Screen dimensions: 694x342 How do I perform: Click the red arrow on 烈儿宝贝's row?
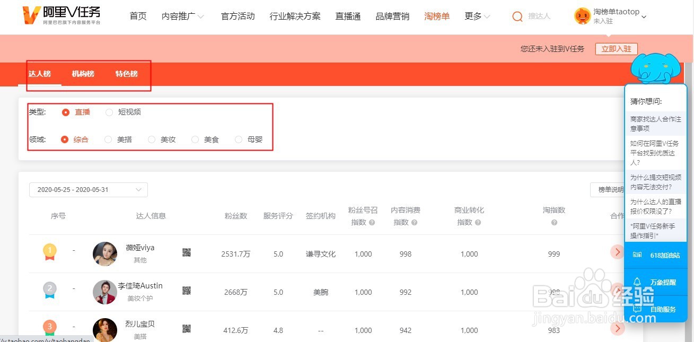point(617,328)
